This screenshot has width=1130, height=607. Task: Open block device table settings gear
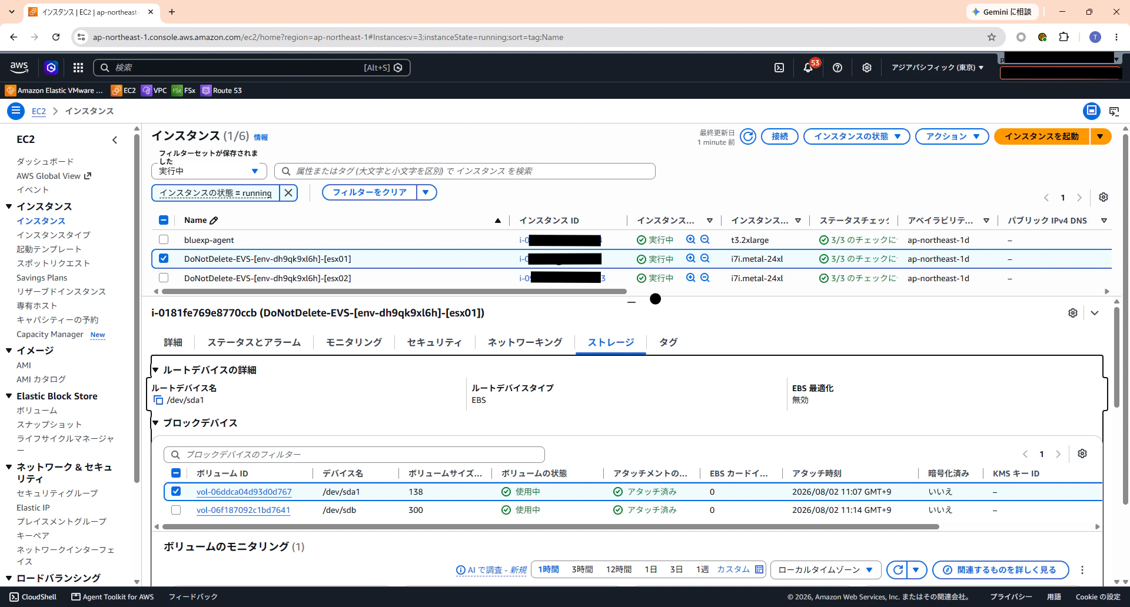(x=1082, y=453)
